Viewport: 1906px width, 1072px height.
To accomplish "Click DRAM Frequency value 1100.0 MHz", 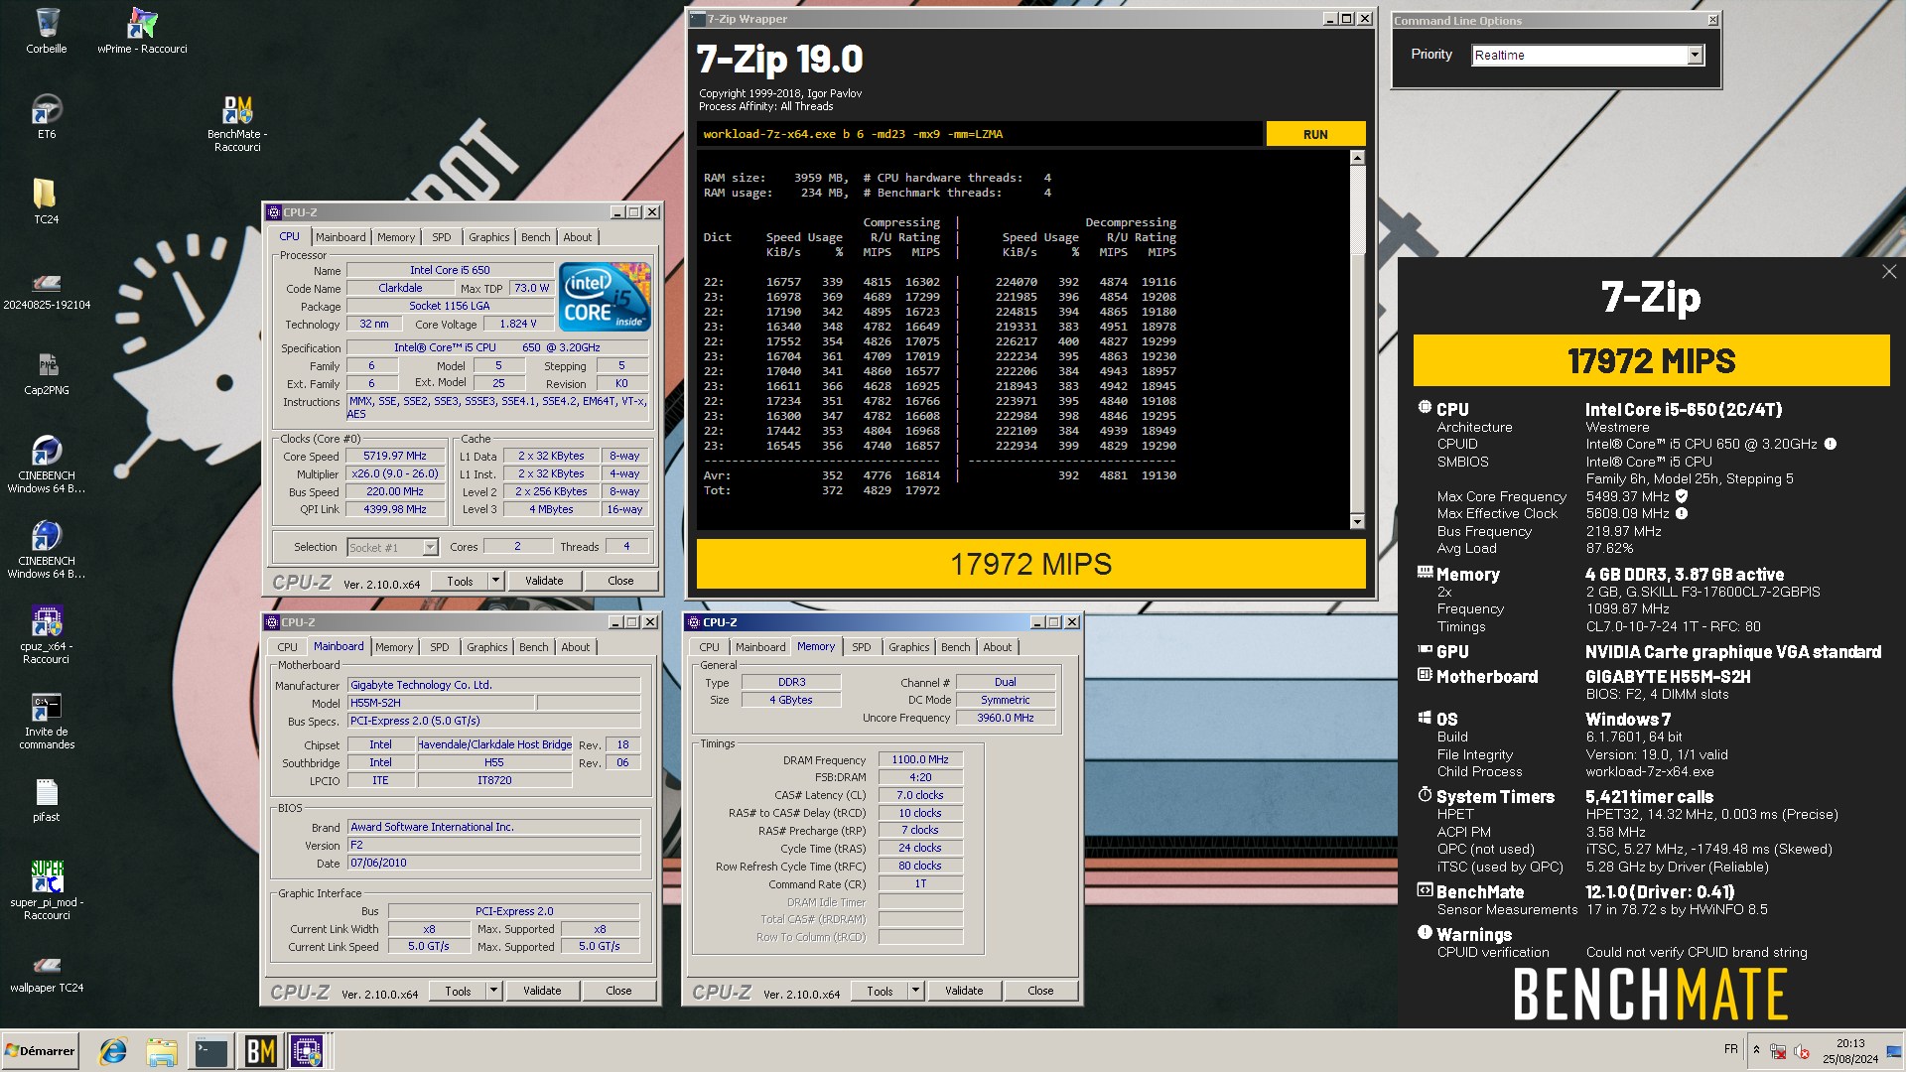I will coord(920,759).
